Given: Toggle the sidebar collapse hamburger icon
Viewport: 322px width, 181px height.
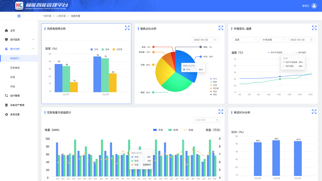Looking at the screenshot, I should coord(19,16).
